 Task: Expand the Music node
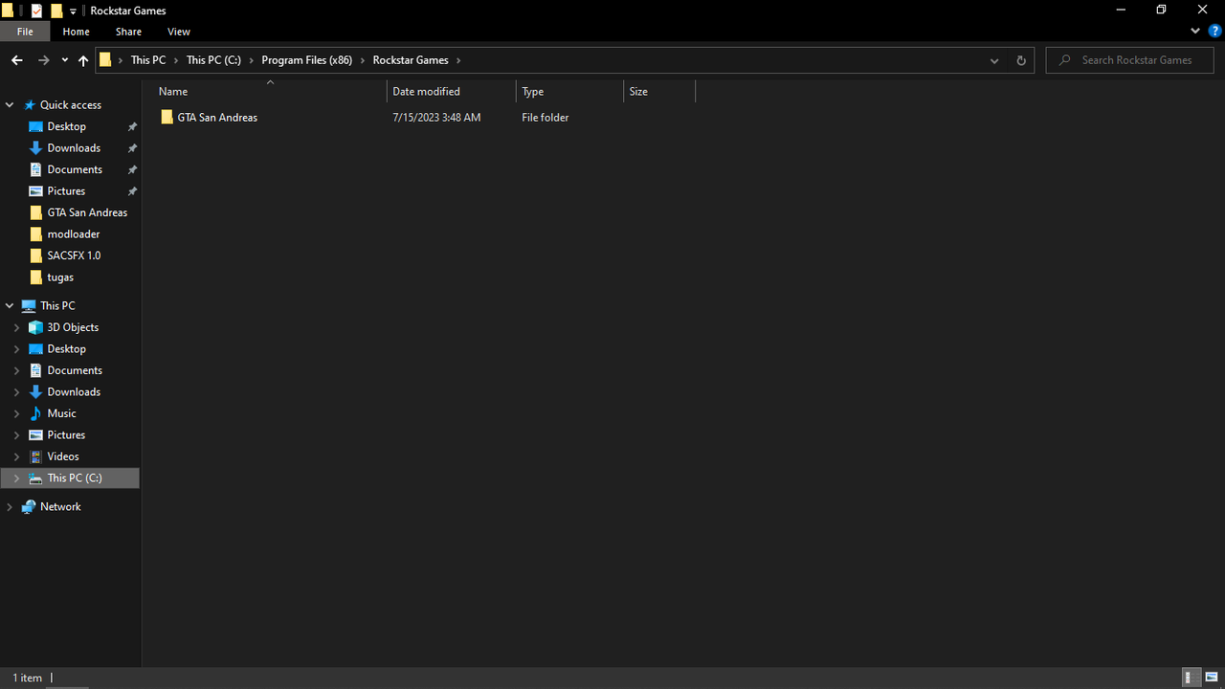click(16, 413)
